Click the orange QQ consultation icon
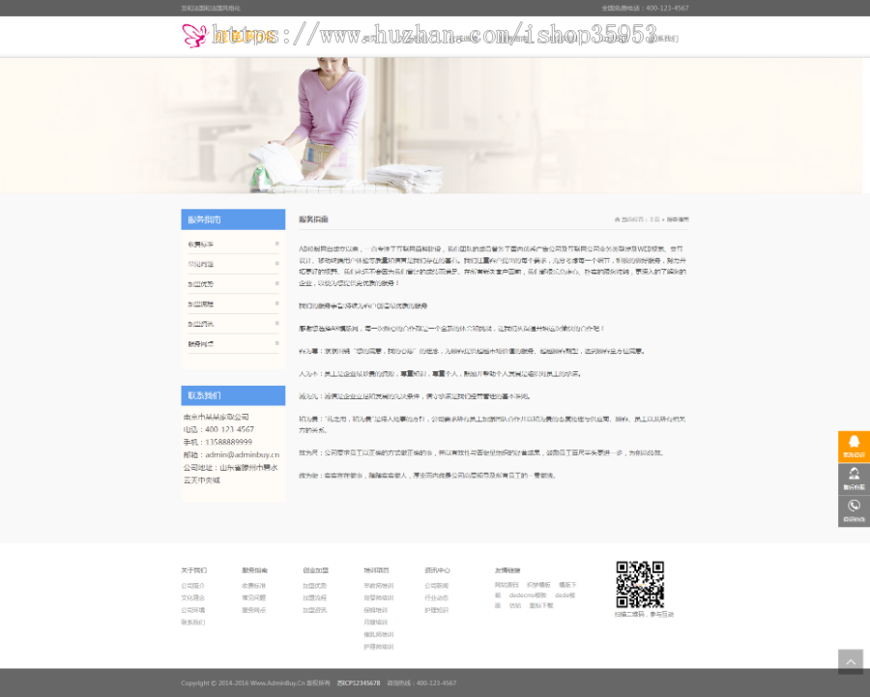The height and width of the screenshot is (697, 870). click(853, 447)
